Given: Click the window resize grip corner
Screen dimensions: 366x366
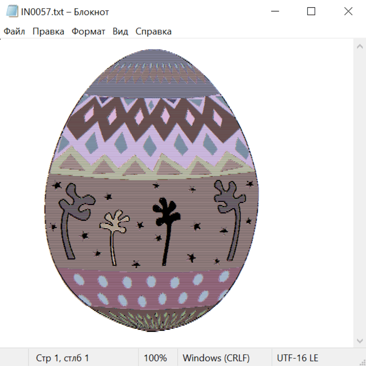Looking at the screenshot, I should tap(362, 362).
